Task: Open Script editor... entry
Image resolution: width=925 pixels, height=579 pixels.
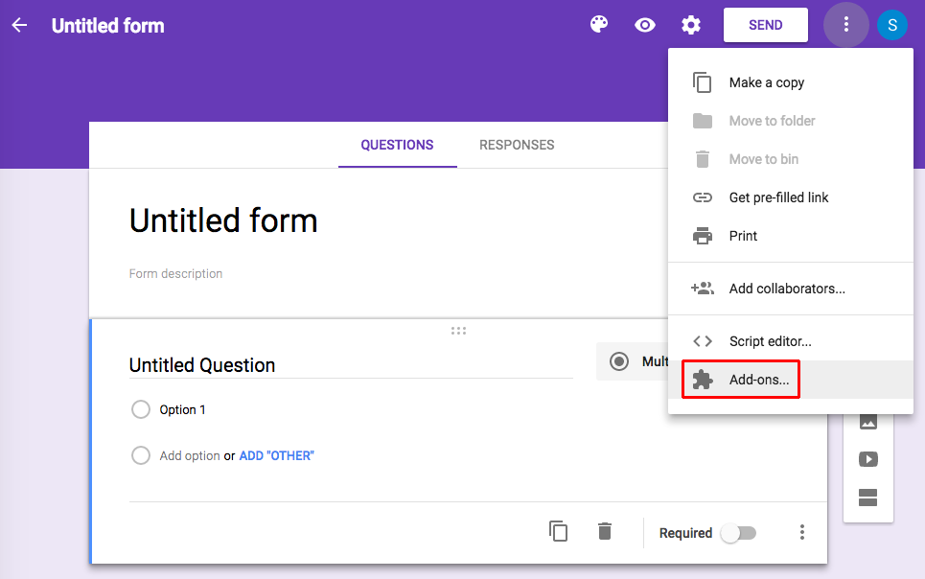Action: [791, 341]
